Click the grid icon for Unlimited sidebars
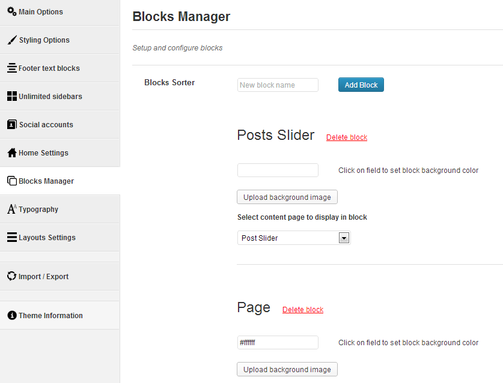The image size is (503, 383). [11, 96]
